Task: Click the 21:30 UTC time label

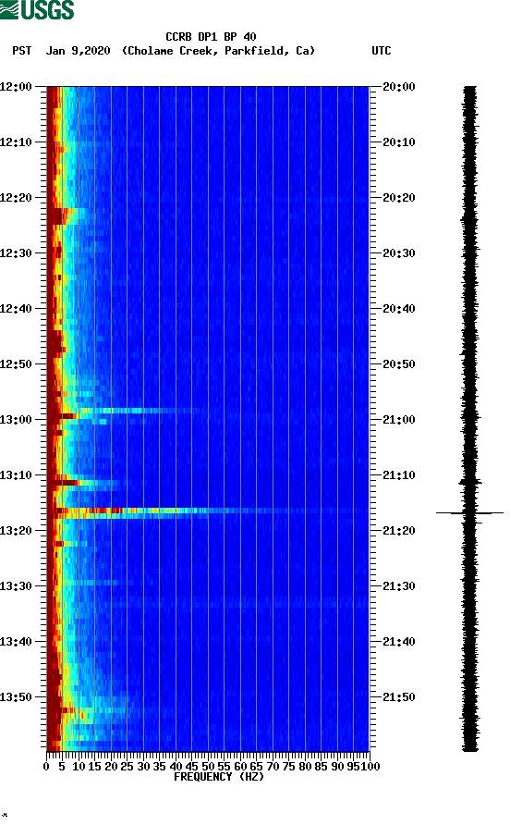Action: pos(399,586)
